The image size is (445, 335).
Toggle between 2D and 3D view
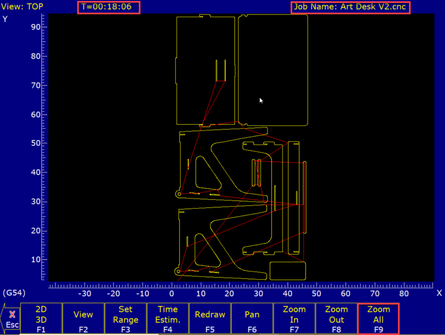tap(41, 318)
